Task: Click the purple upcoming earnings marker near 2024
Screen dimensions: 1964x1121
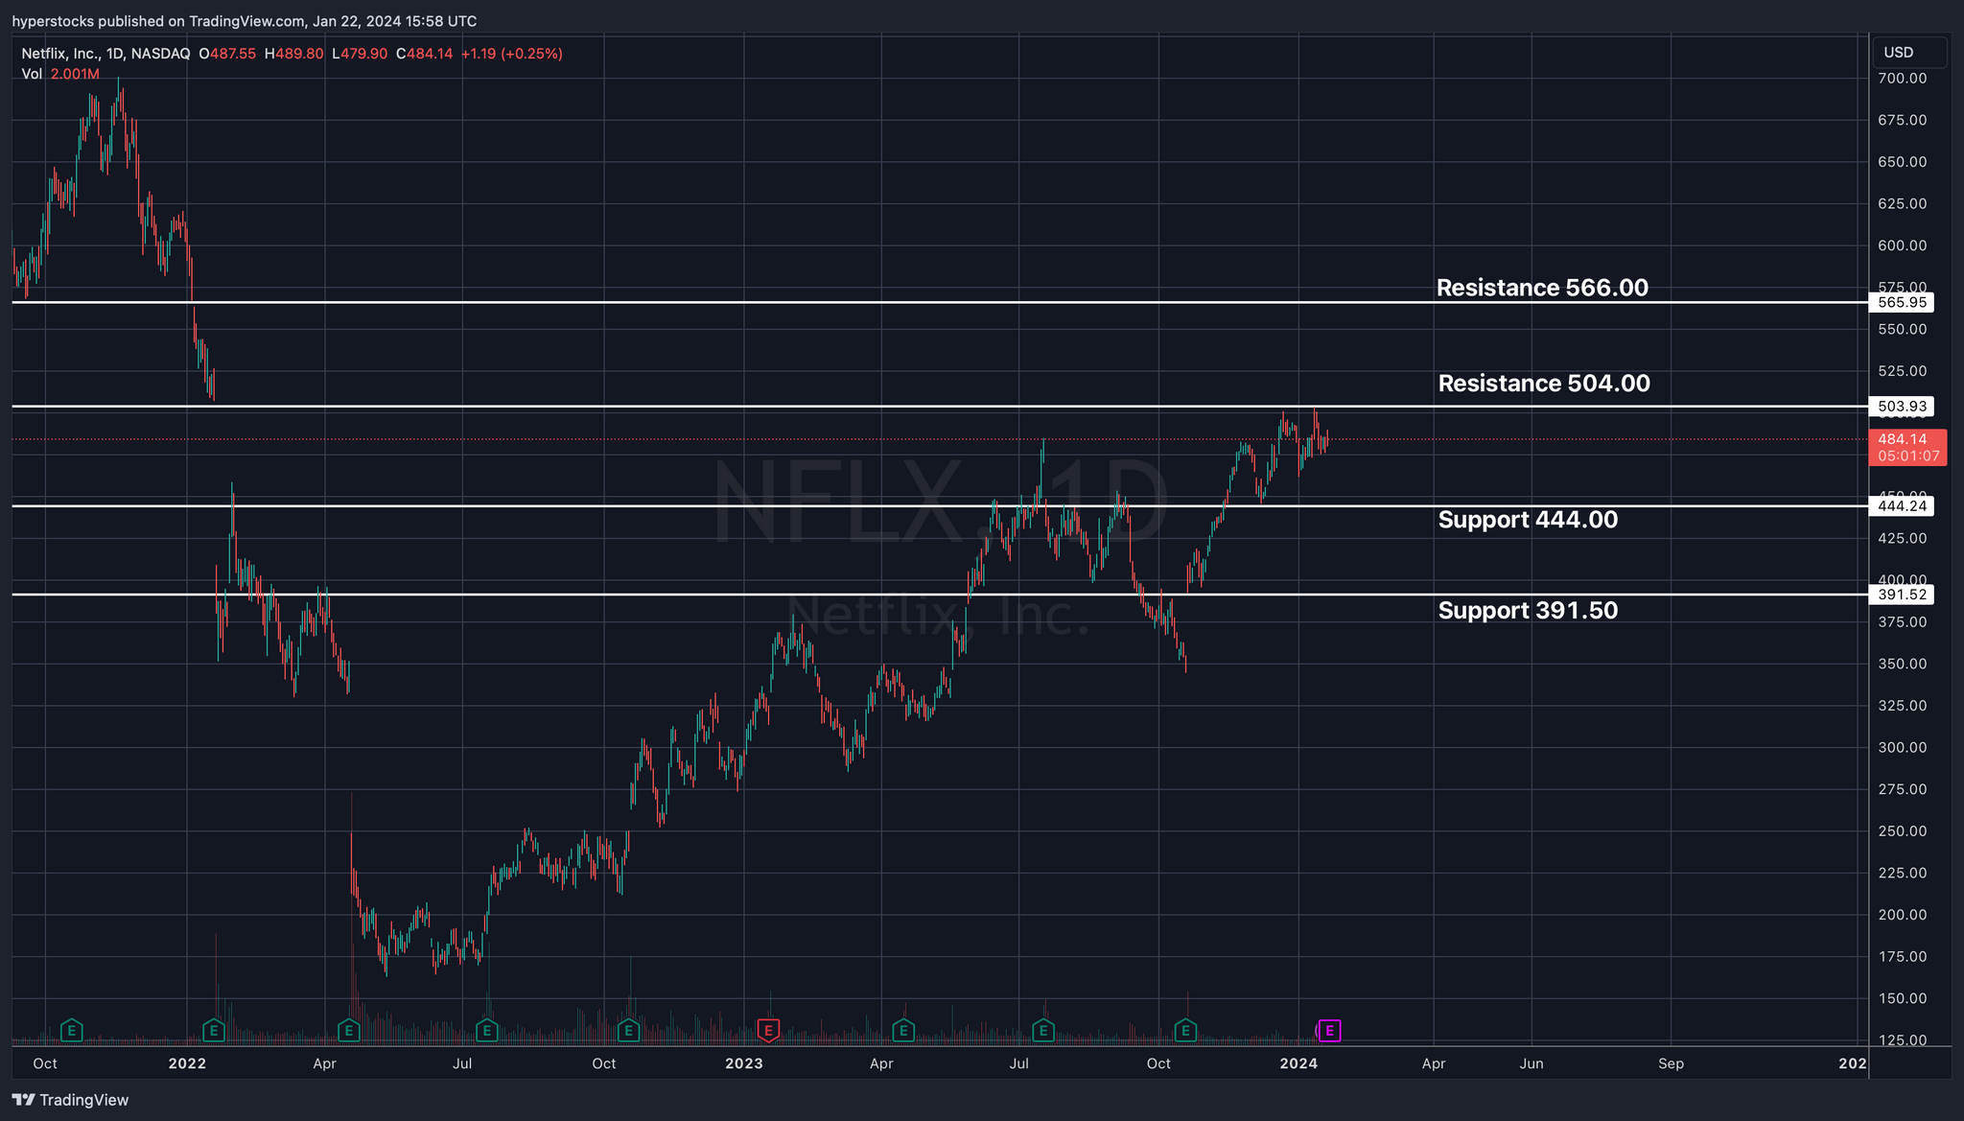Action: (x=1329, y=1031)
